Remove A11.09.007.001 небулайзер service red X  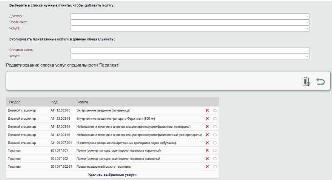tap(207, 143)
